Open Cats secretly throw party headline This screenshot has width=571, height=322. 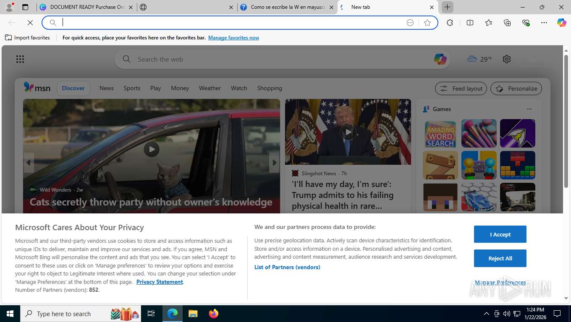click(x=151, y=202)
